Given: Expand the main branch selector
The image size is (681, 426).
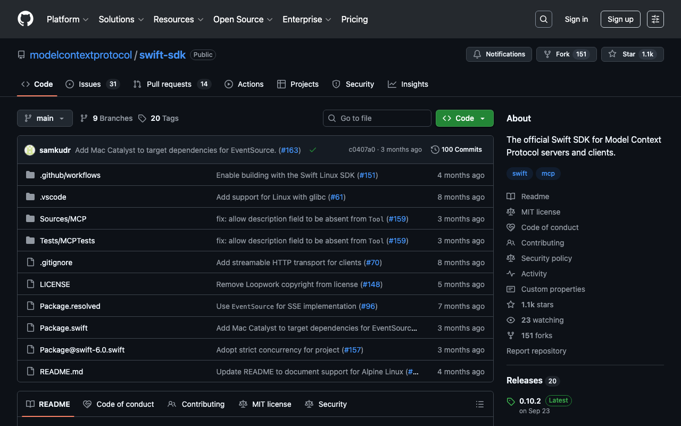Looking at the screenshot, I should [45, 118].
